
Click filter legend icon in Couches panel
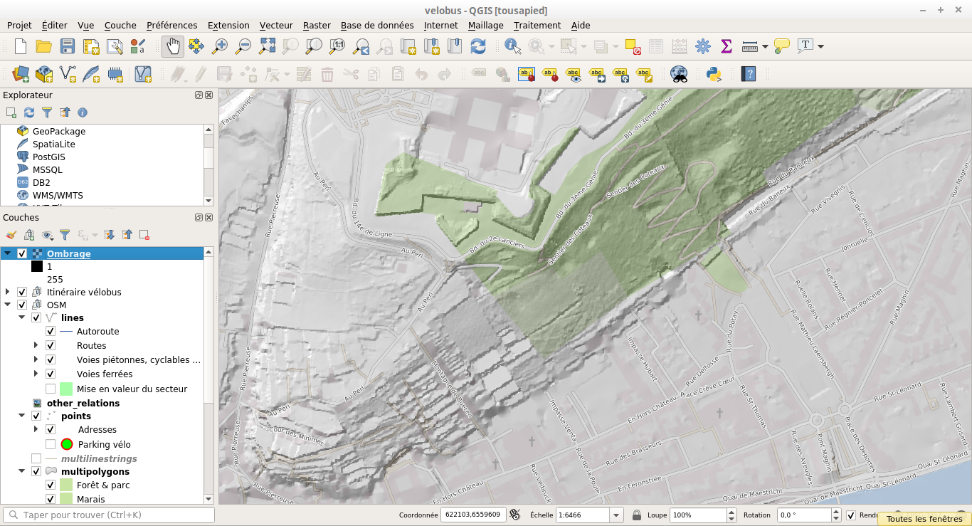pyautogui.click(x=65, y=234)
